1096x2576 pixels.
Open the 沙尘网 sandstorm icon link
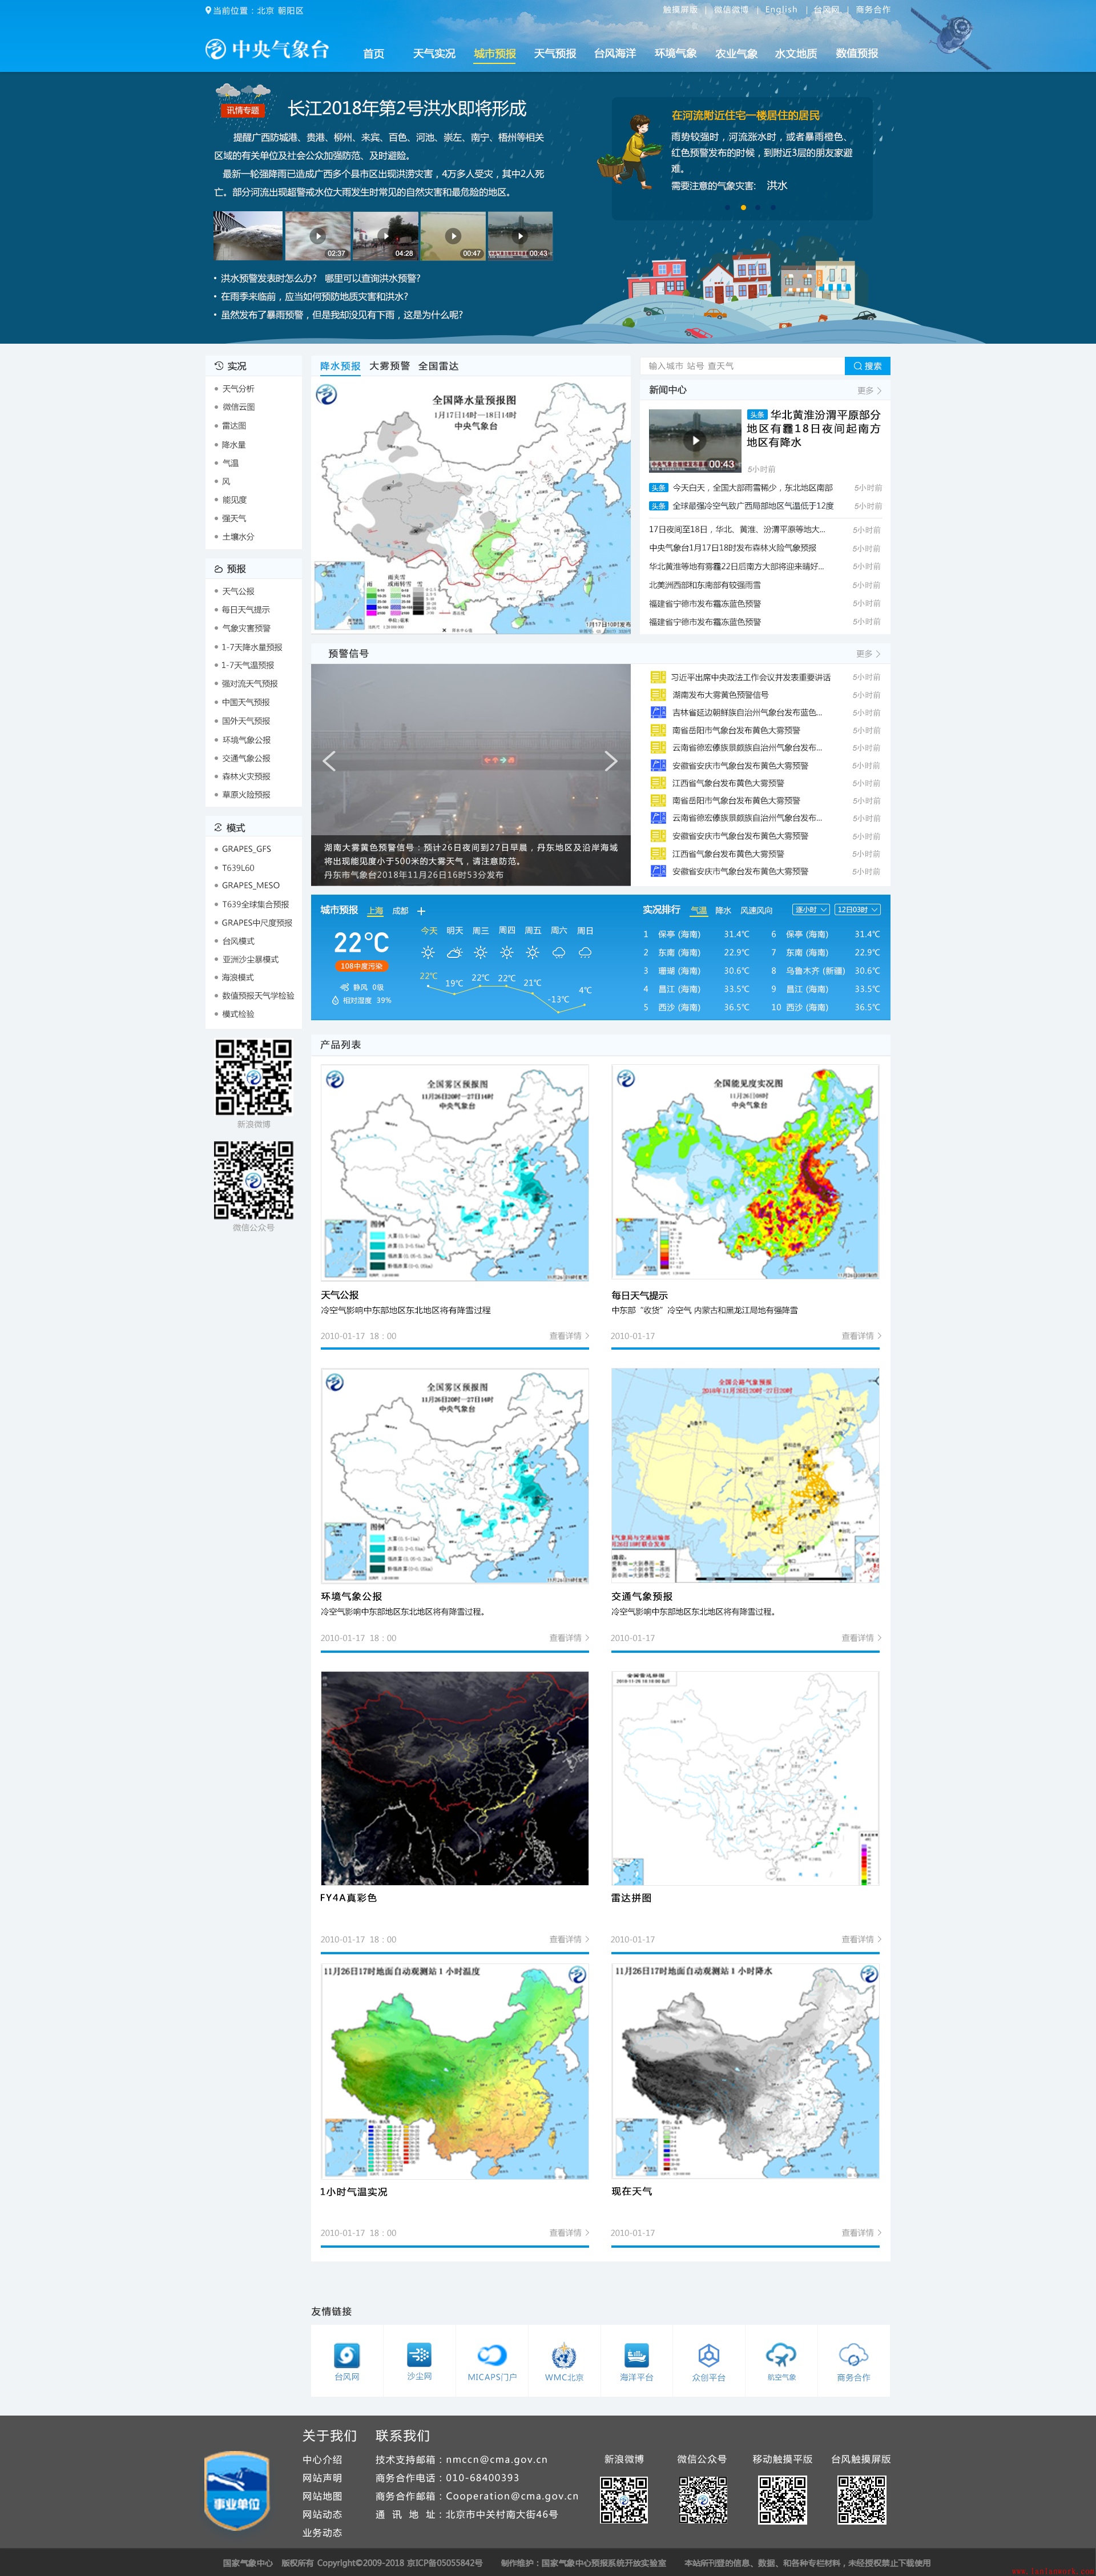tap(419, 2355)
